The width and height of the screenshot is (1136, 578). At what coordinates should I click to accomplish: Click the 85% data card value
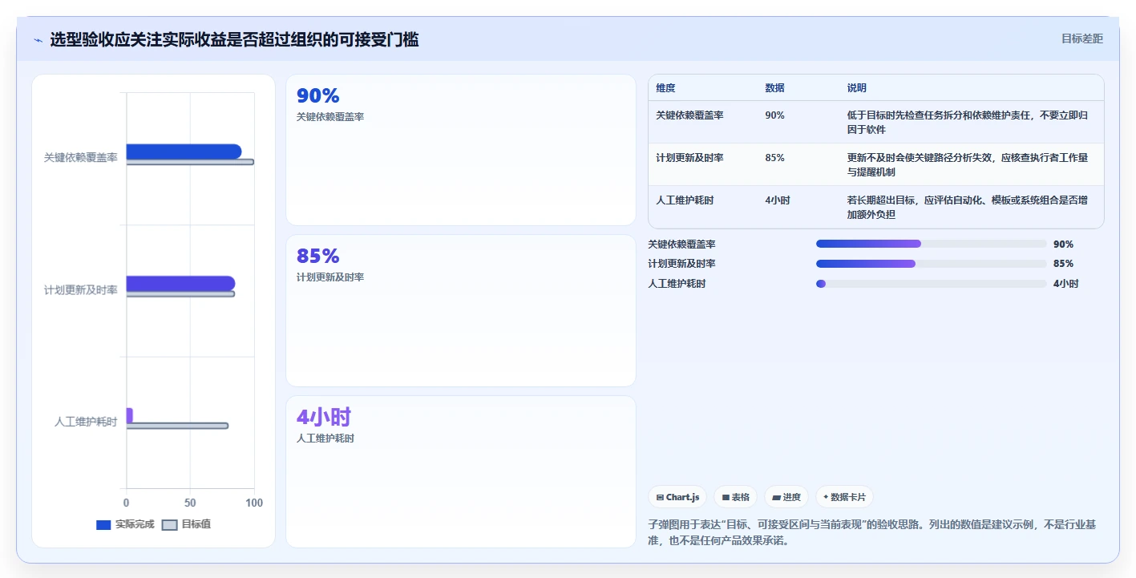[x=318, y=256]
